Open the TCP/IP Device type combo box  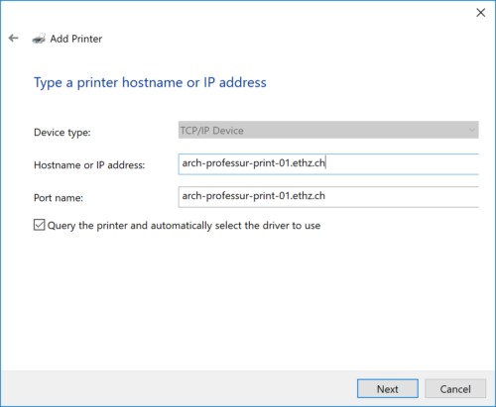click(x=328, y=130)
